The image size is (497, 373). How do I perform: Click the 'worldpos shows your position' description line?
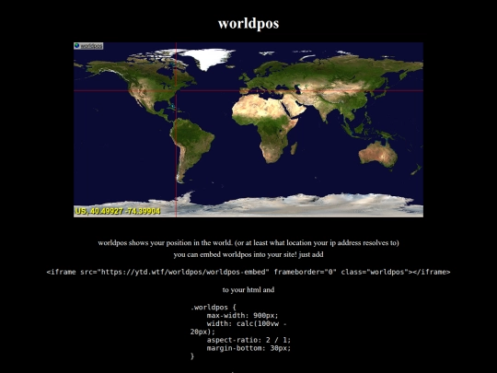coord(248,243)
